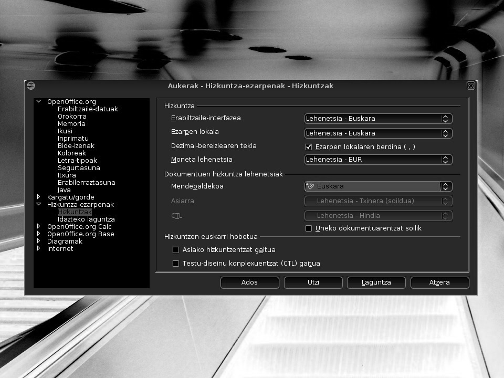
Task: Expand the Kargatu/gorde tree node
Action: click(38, 197)
